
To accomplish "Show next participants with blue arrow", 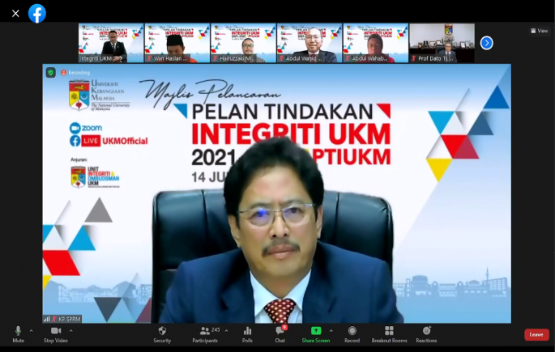I will click(486, 43).
